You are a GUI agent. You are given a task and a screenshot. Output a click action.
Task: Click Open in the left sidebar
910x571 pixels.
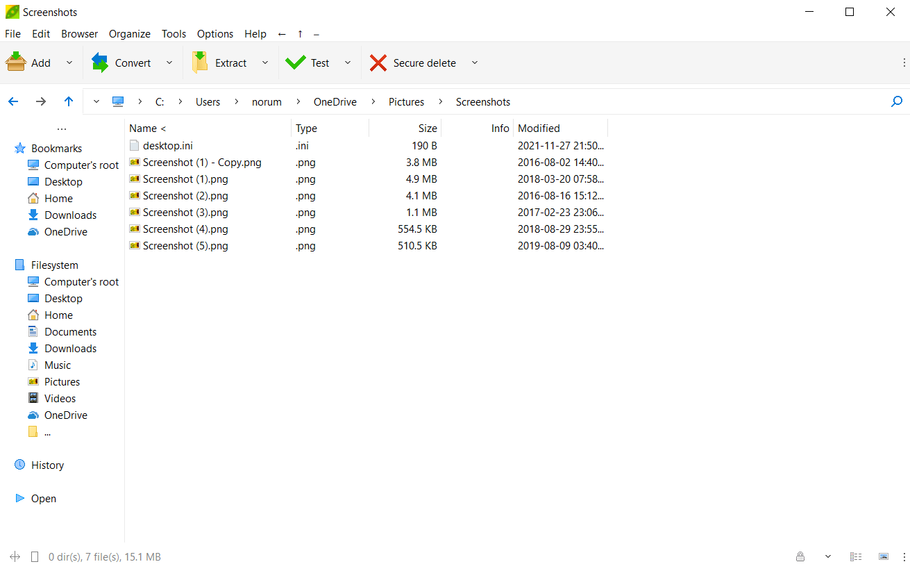click(x=44, y=498)
